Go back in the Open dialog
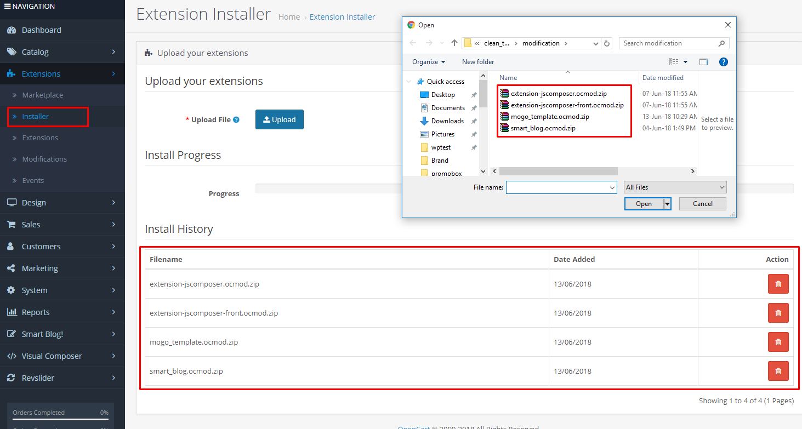Screen dimensions: 802x429 413,43
